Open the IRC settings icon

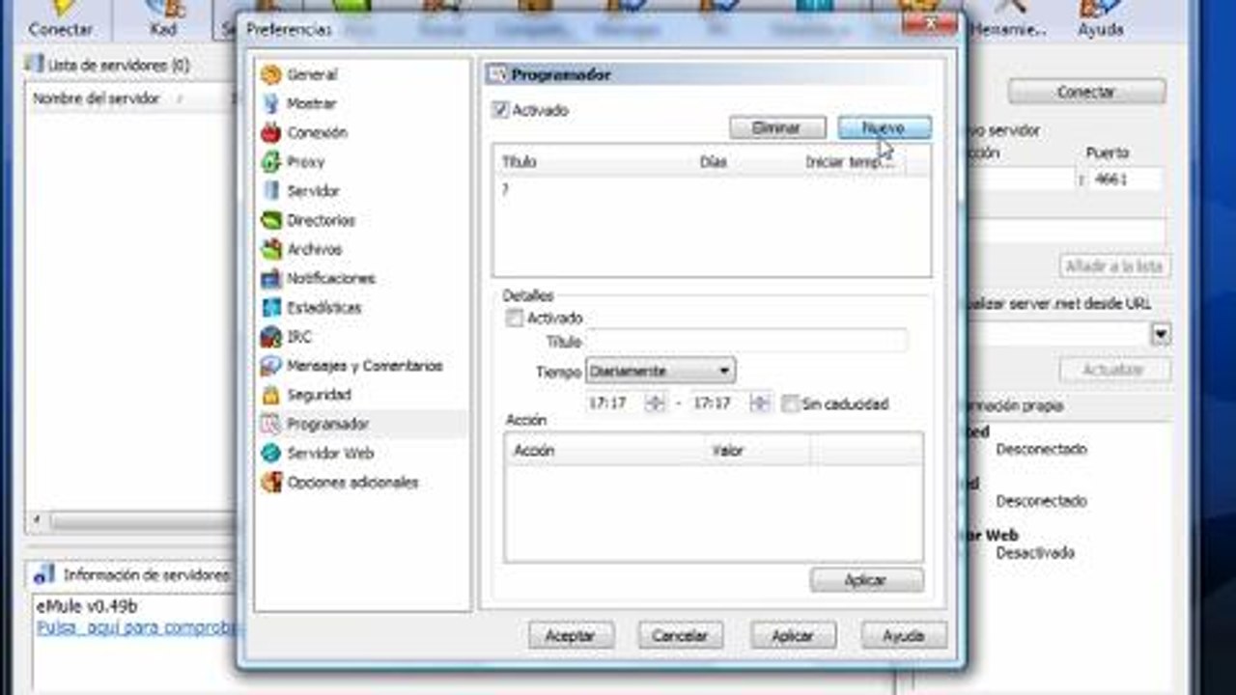(271, 337)
